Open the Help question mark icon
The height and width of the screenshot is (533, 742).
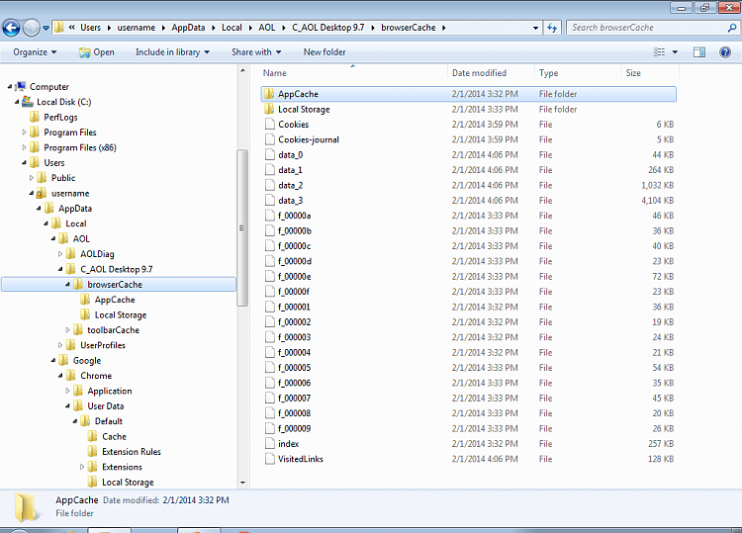(x=724, y=52)
